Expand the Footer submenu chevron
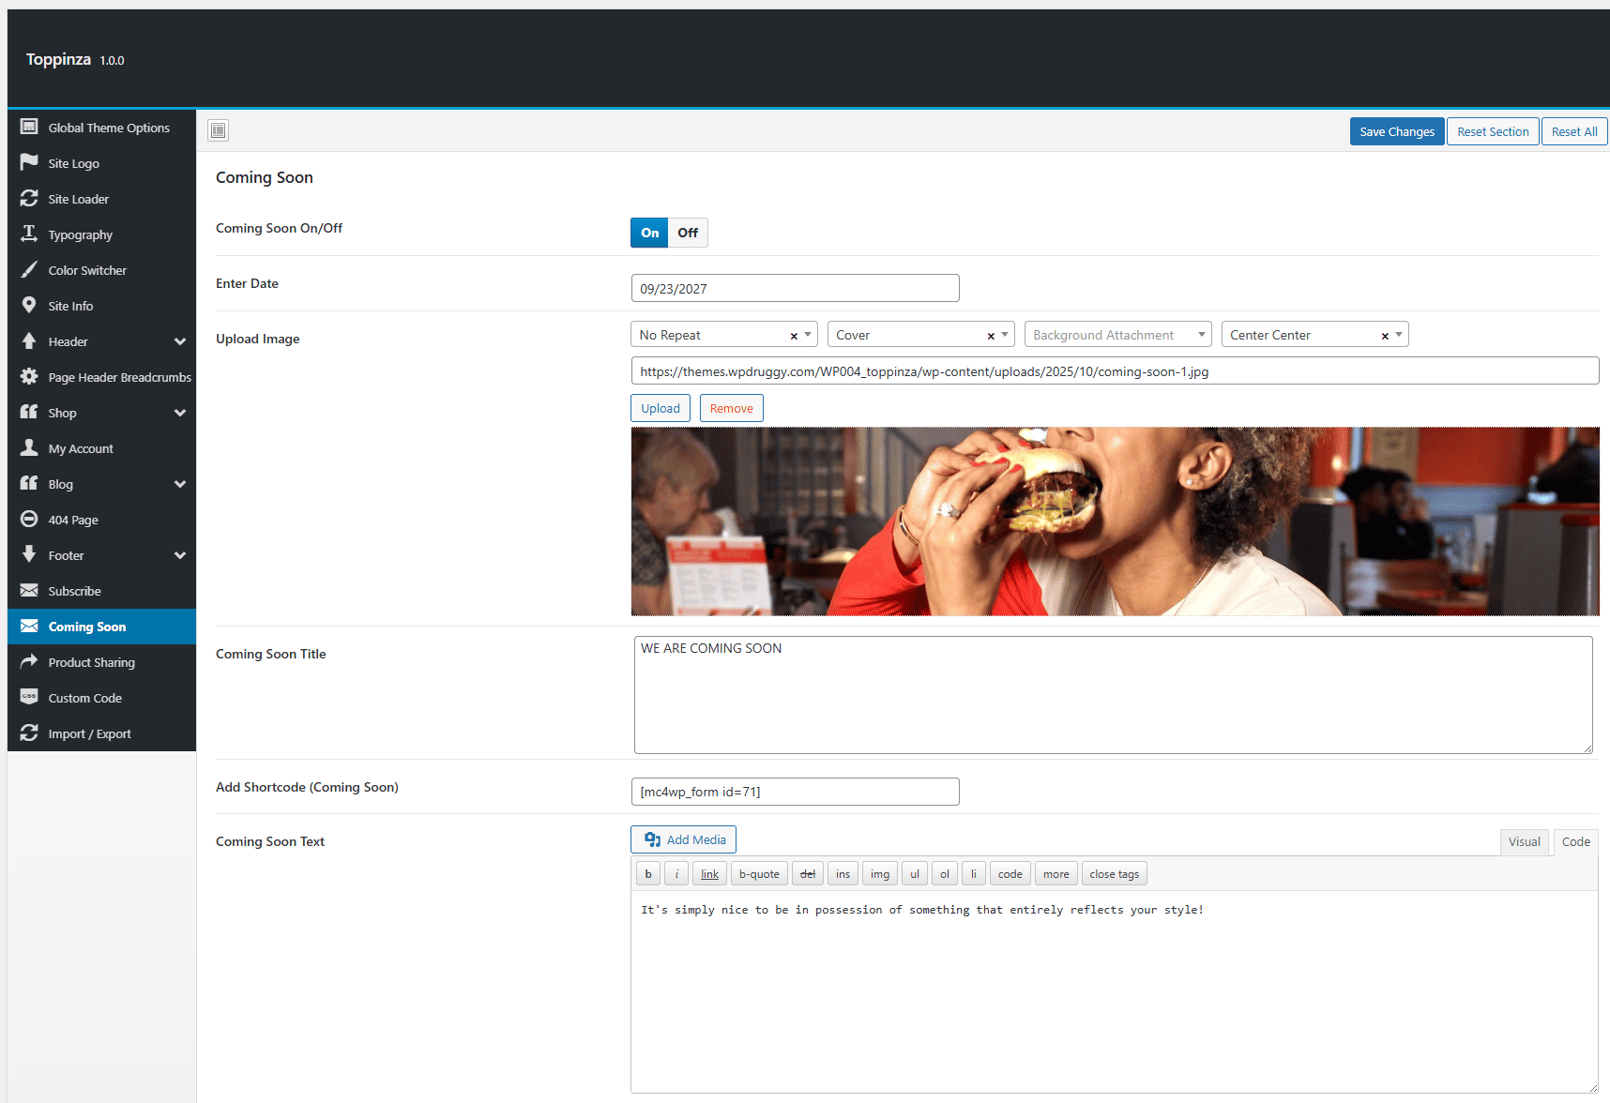The image size is (1610, 1103). [180, 555]
